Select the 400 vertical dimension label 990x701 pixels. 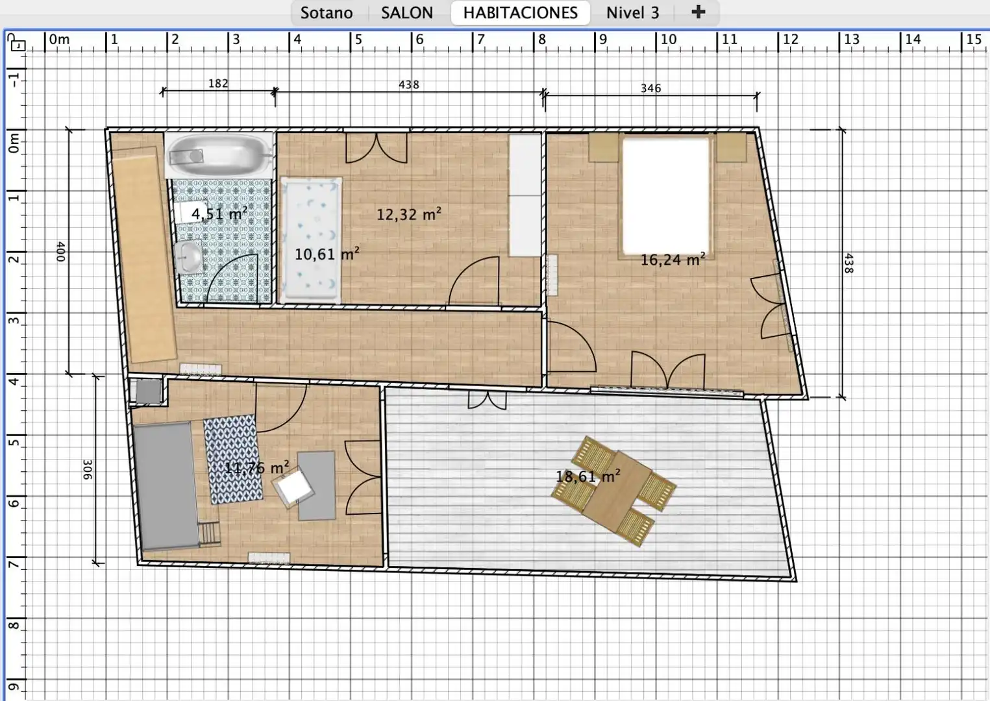click(60, 252)
